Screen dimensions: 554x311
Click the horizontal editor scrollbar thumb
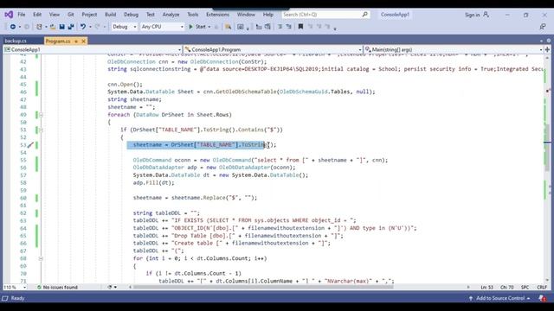(x=263, y=288)
